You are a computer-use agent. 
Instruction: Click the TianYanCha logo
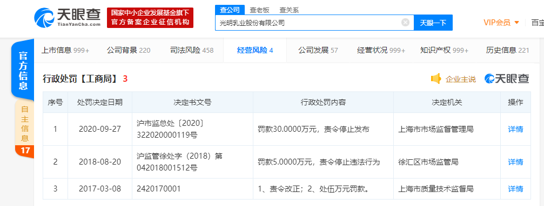click(68, 17)
